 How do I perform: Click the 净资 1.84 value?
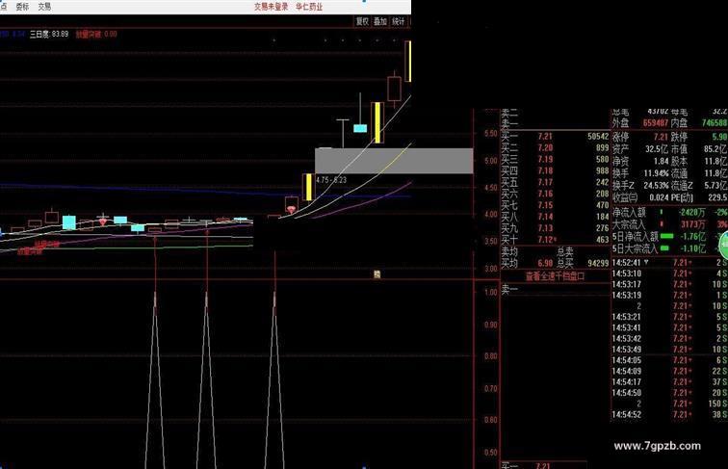662,161
